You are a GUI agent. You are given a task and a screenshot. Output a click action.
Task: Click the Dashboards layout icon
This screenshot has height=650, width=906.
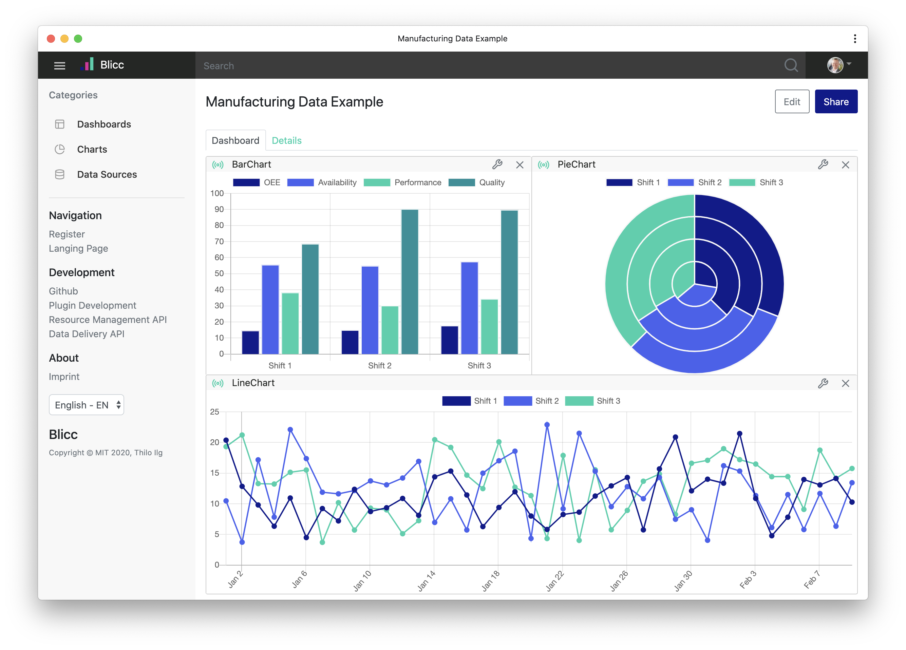[x=59, y=124]
